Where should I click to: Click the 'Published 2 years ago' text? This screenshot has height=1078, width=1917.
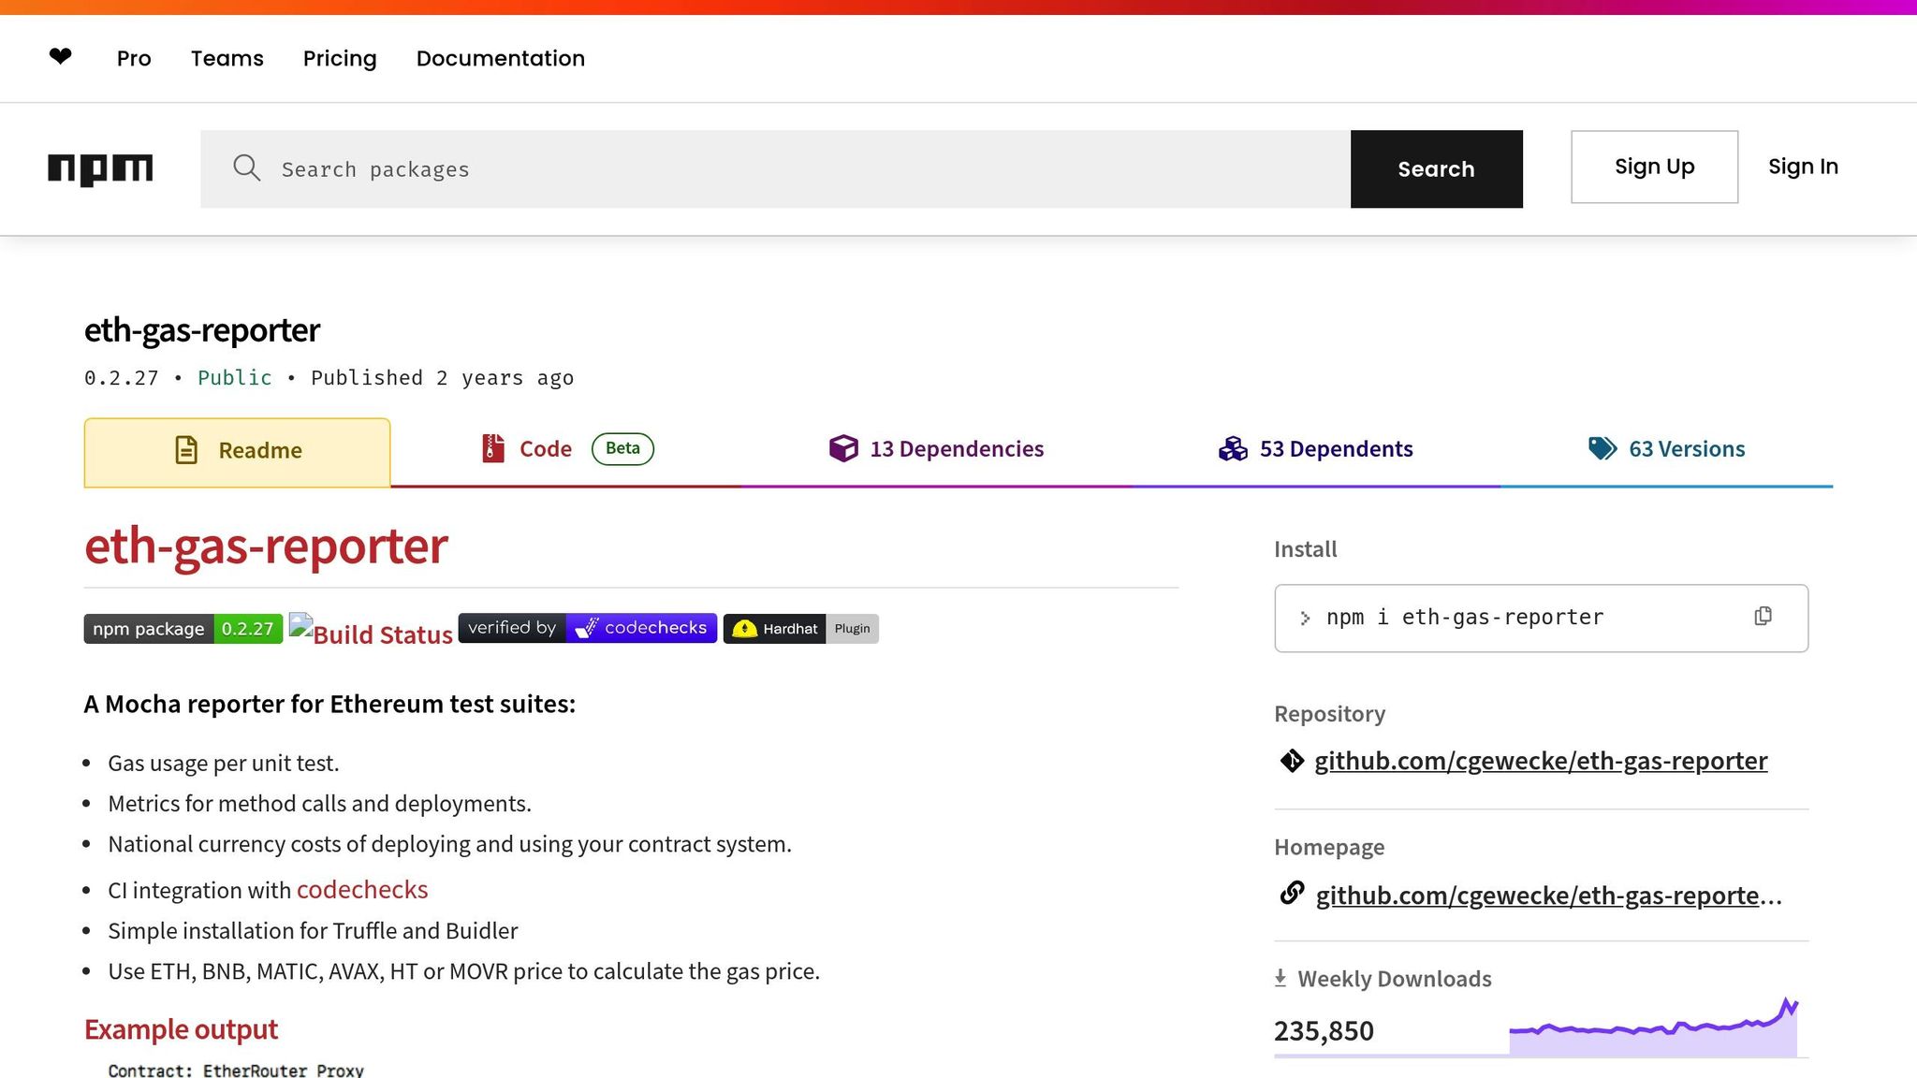[x=442, y=378]
